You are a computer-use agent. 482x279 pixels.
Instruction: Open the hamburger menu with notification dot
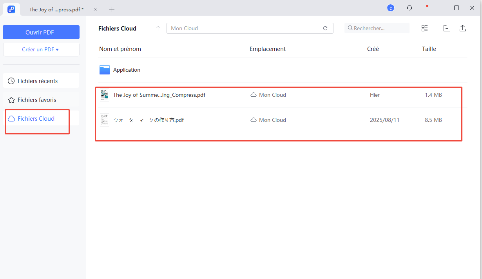tap(425, 7)
